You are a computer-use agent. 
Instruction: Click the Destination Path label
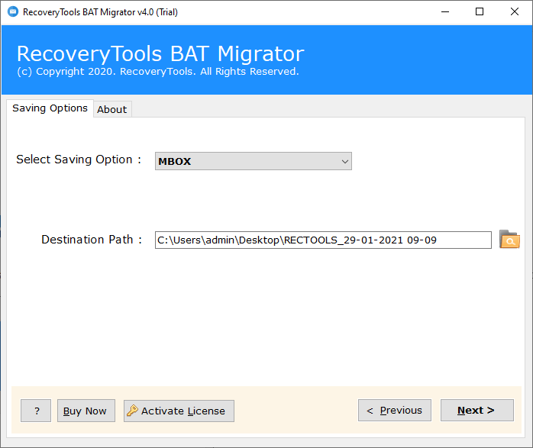click(92, 240)
